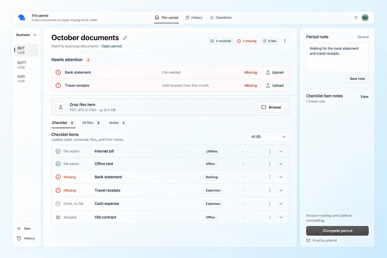Upload a file for Travel receipts
The image size is (387, 258).
(275, 85)
